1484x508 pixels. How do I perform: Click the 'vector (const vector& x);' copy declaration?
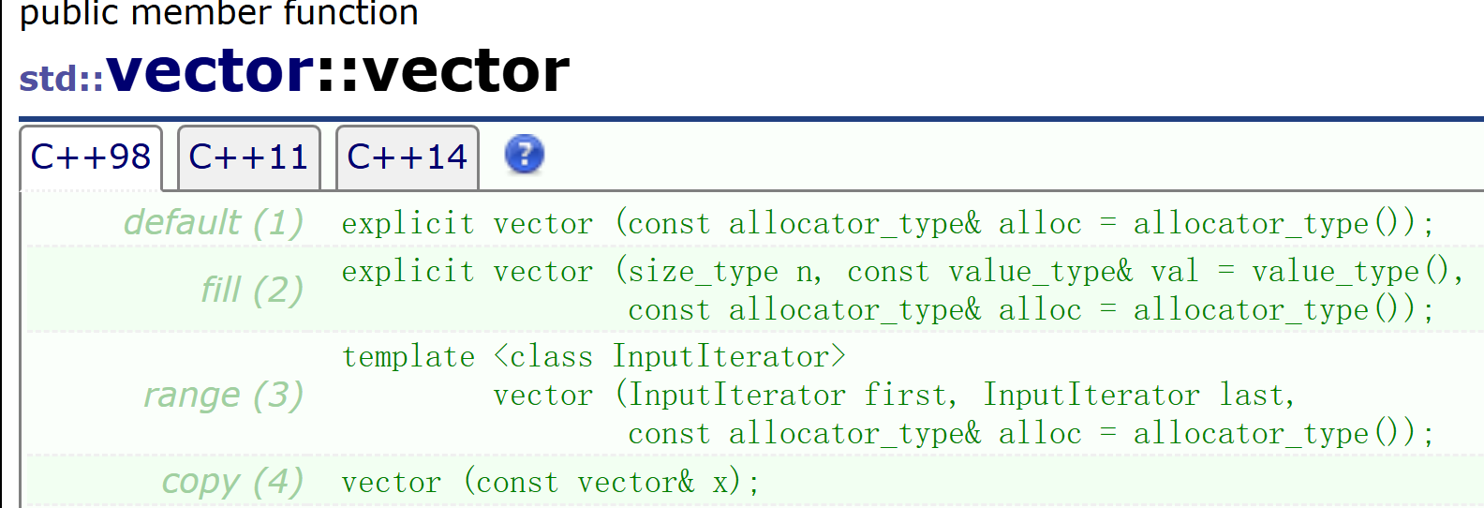tap(551, 483)
